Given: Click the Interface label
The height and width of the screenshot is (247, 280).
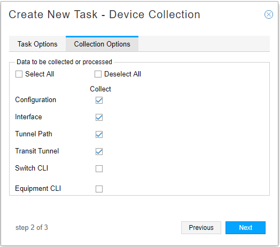Looking at the screenshot, I should click(x=28, y=117).
